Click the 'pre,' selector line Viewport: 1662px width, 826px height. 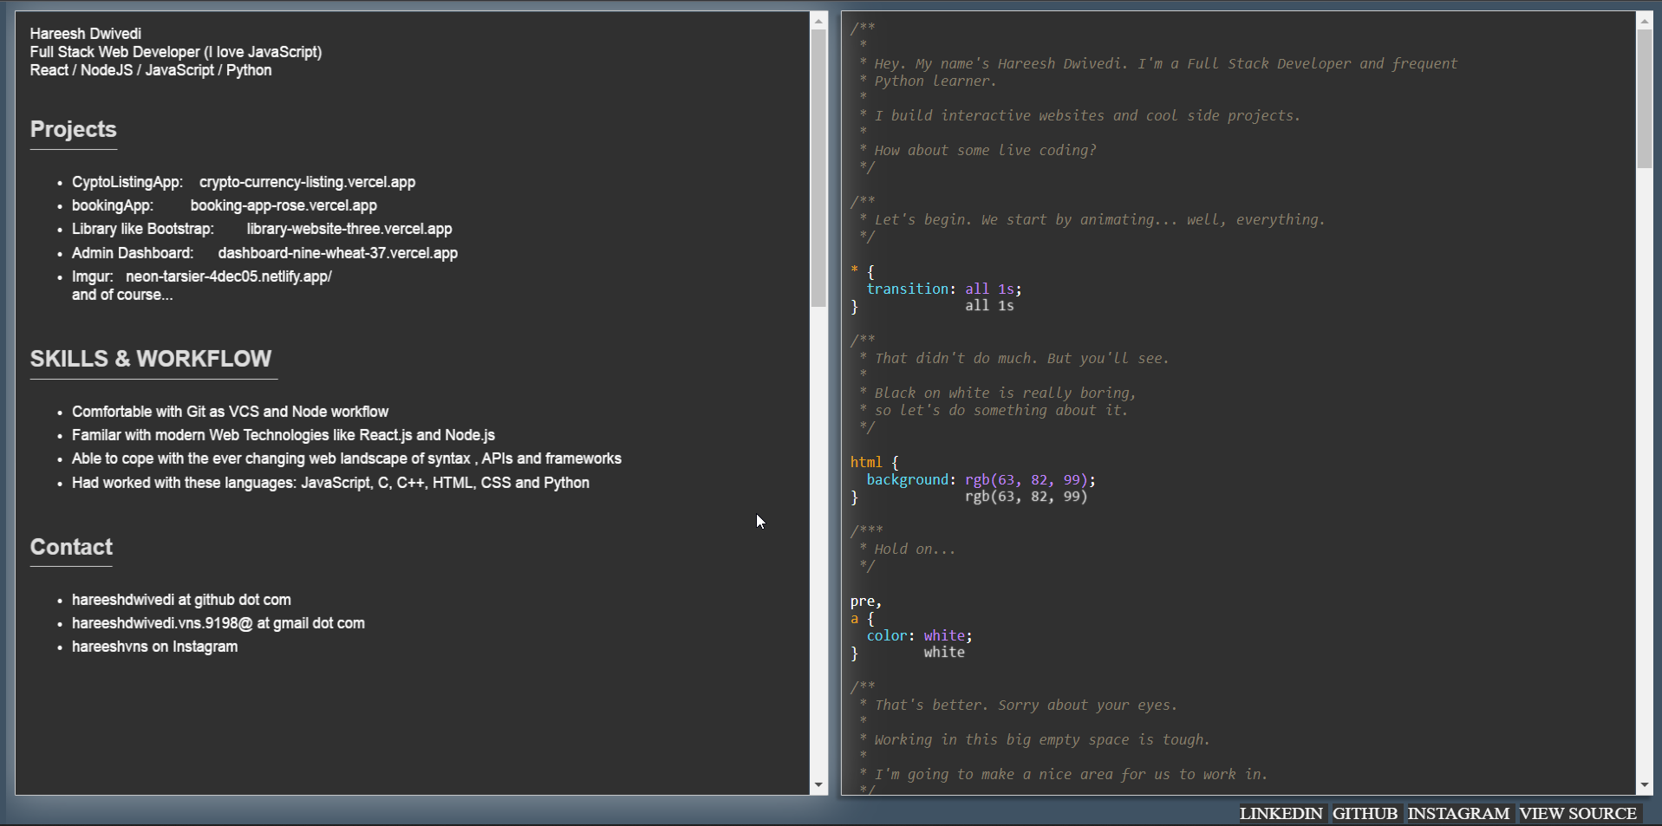coord(866,601)
